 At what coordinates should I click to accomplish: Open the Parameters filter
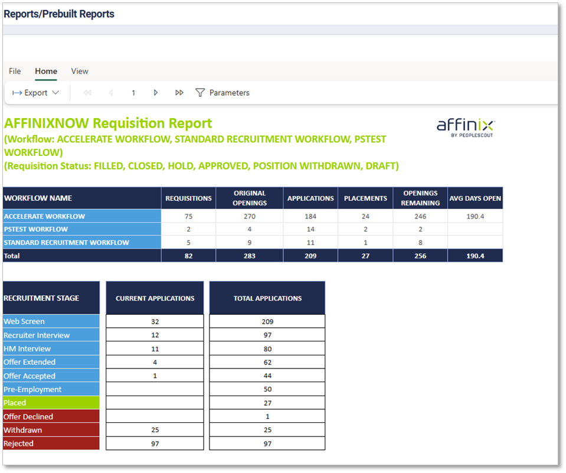(x=223, y=93)
